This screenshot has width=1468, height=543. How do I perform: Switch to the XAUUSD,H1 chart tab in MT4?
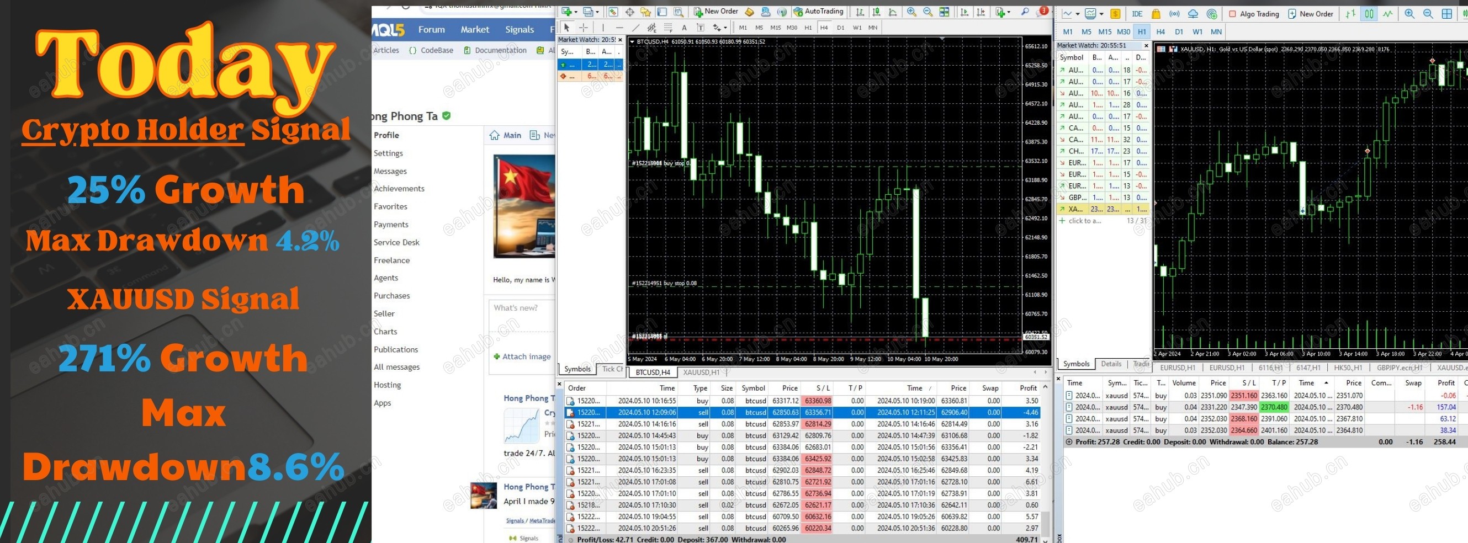(701, 372)
